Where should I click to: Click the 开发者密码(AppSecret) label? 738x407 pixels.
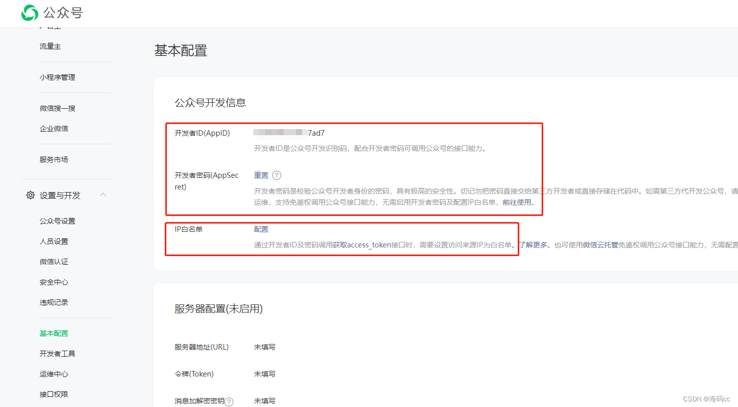point(206,181)
